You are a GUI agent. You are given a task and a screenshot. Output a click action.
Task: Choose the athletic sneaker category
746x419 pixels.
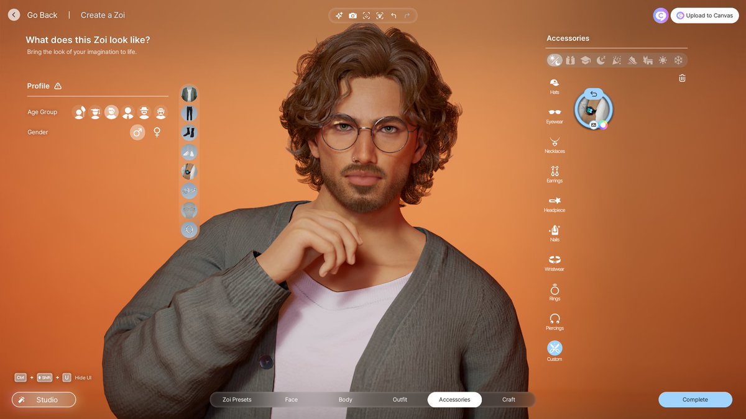pyautogui.click(x=632, y=60)
